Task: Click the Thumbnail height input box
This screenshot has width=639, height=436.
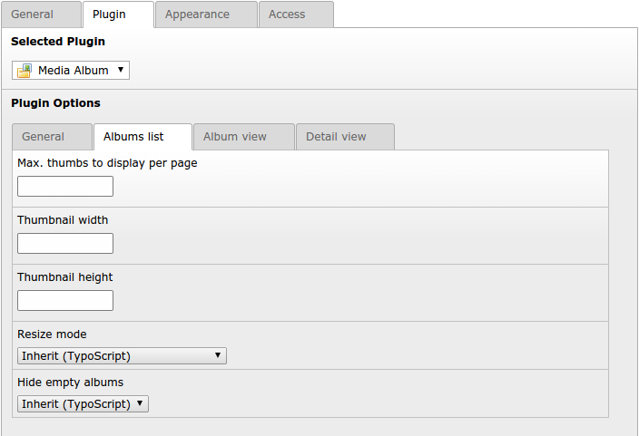Action: click(65, 300)
